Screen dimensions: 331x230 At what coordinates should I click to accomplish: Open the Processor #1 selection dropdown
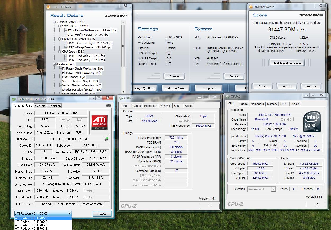coord(274,189)
